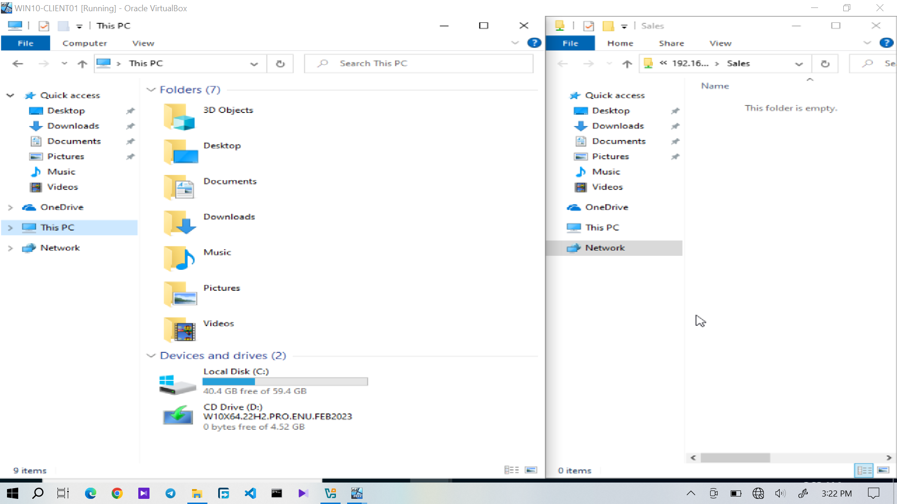Screen dimensions: 897x504
Task: Open the Desktop folder icon in Folders list
Action: coord(180,152)
